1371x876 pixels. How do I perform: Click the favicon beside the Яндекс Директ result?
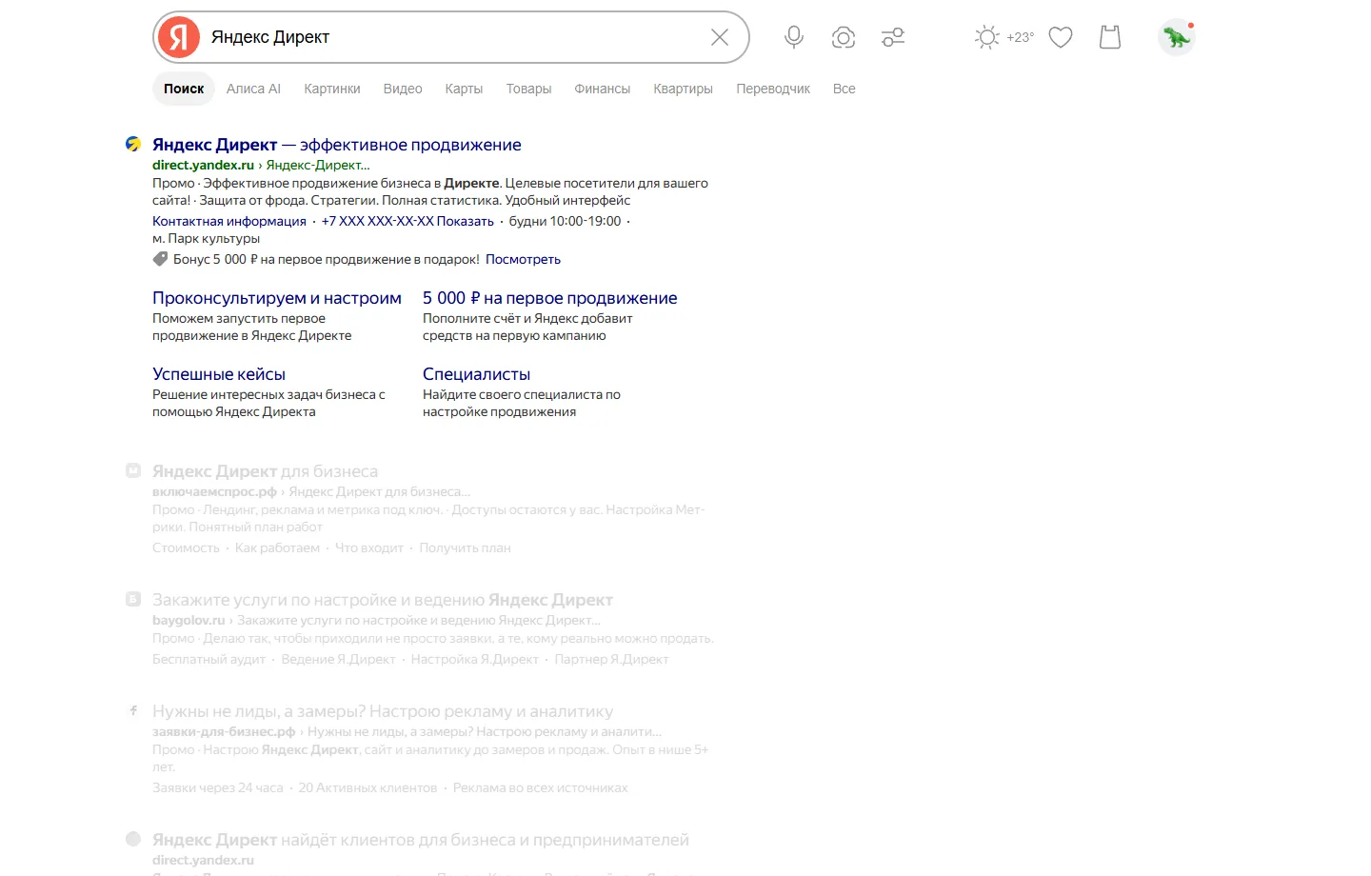(133, 144)
